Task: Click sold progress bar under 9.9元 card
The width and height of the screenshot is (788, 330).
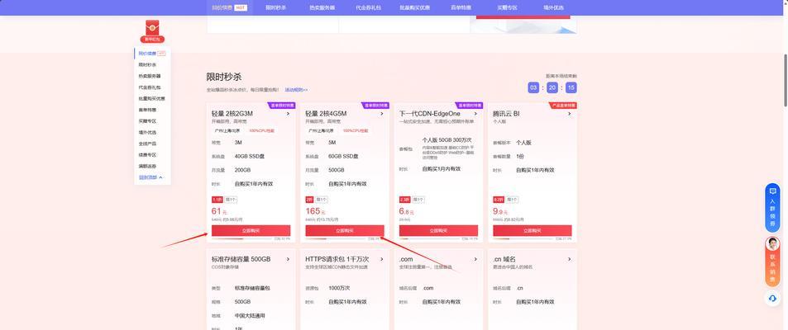Action: [x=523, y=239]
